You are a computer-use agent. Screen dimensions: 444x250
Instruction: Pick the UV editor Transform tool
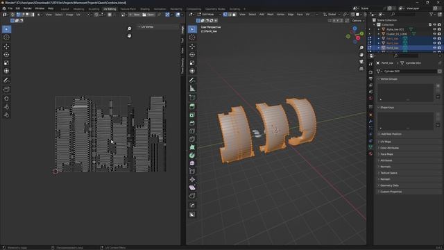[x=6, y=71]
